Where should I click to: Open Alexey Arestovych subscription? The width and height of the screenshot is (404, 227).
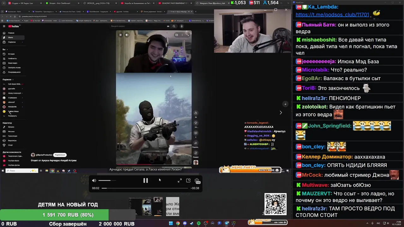tap(13, 93)
